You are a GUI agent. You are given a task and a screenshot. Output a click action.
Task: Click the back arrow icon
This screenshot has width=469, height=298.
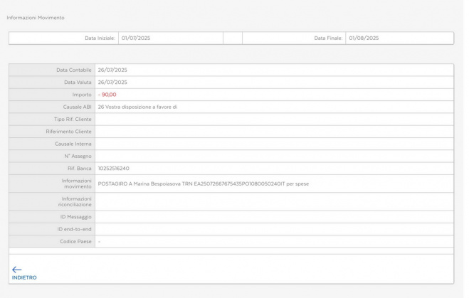(x=17, y=270)
